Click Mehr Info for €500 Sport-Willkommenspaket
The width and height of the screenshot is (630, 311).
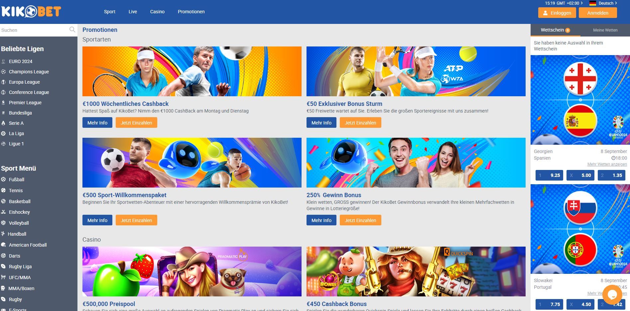point(97,220)
